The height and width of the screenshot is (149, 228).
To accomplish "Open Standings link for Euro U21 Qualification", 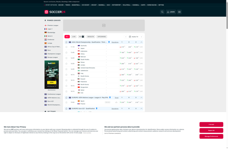I will coord(115,109).
